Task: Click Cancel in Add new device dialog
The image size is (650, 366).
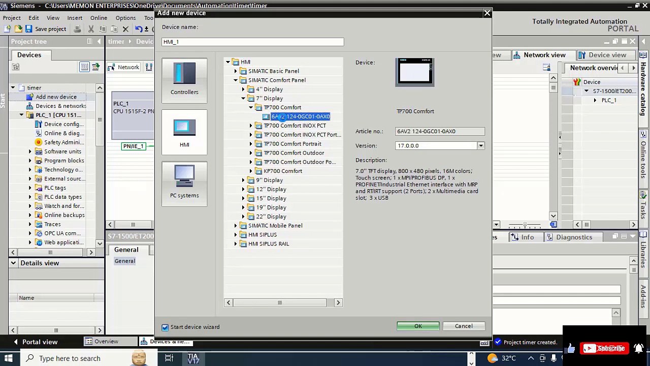Action: [464, 326]
